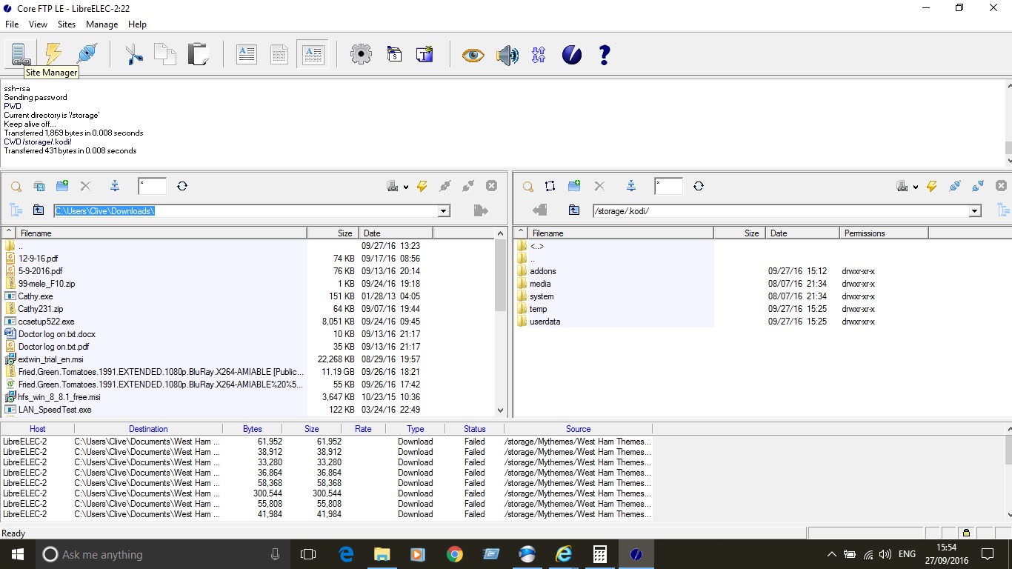This screenshot has width=1012, height=569.
Task: Click the Paste clipboard icon
Action: tap(198, 54)
